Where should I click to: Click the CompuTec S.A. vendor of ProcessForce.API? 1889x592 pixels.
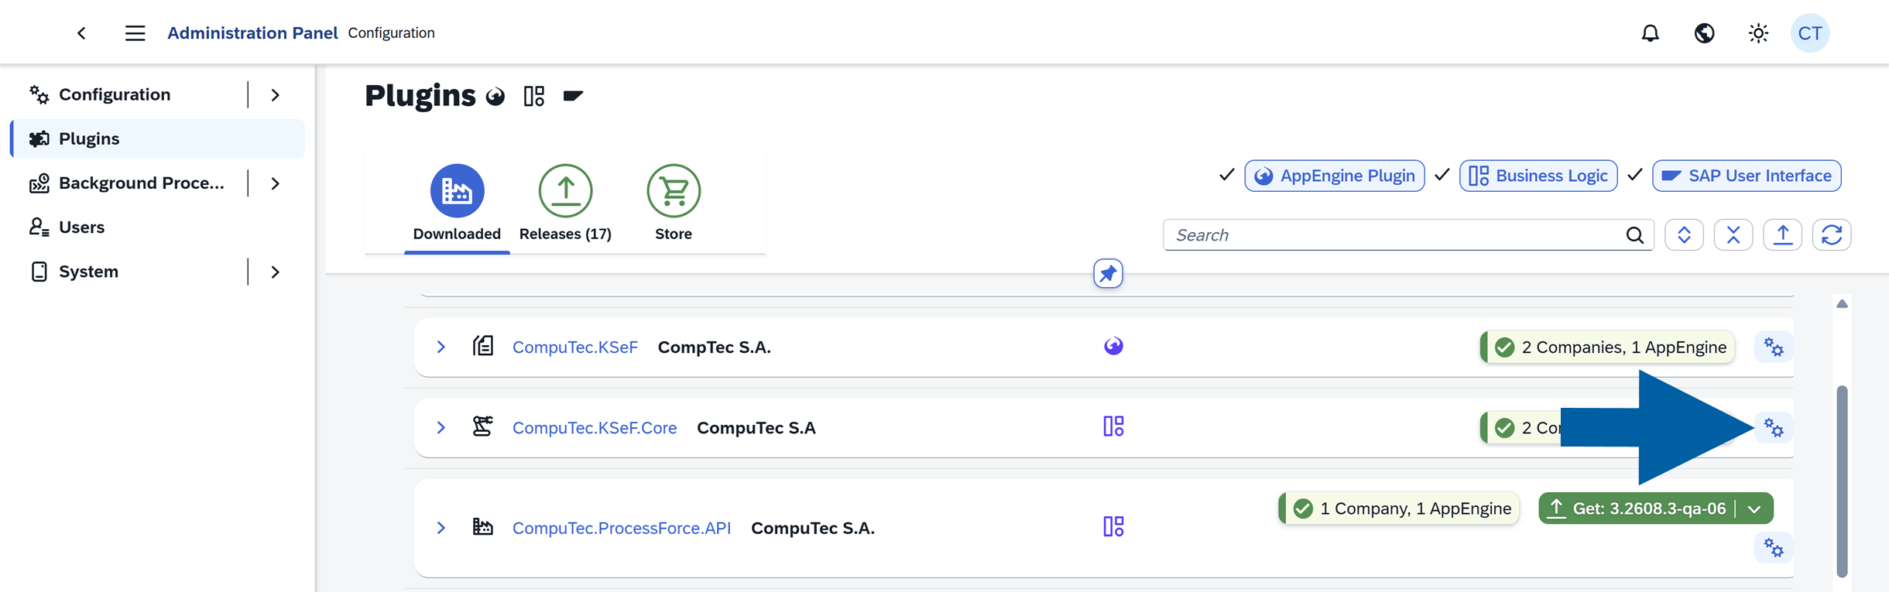[813, 529]
